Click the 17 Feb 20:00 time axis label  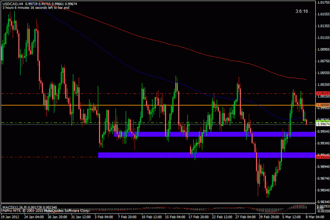point(197,217)
